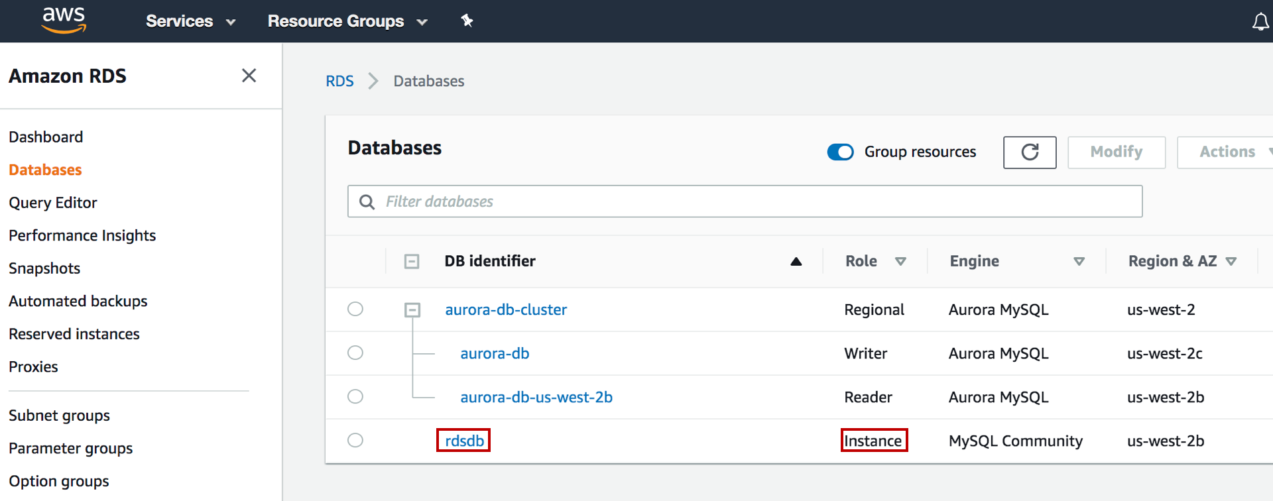Go to Dashboard in the sidebar

(46, 137)
